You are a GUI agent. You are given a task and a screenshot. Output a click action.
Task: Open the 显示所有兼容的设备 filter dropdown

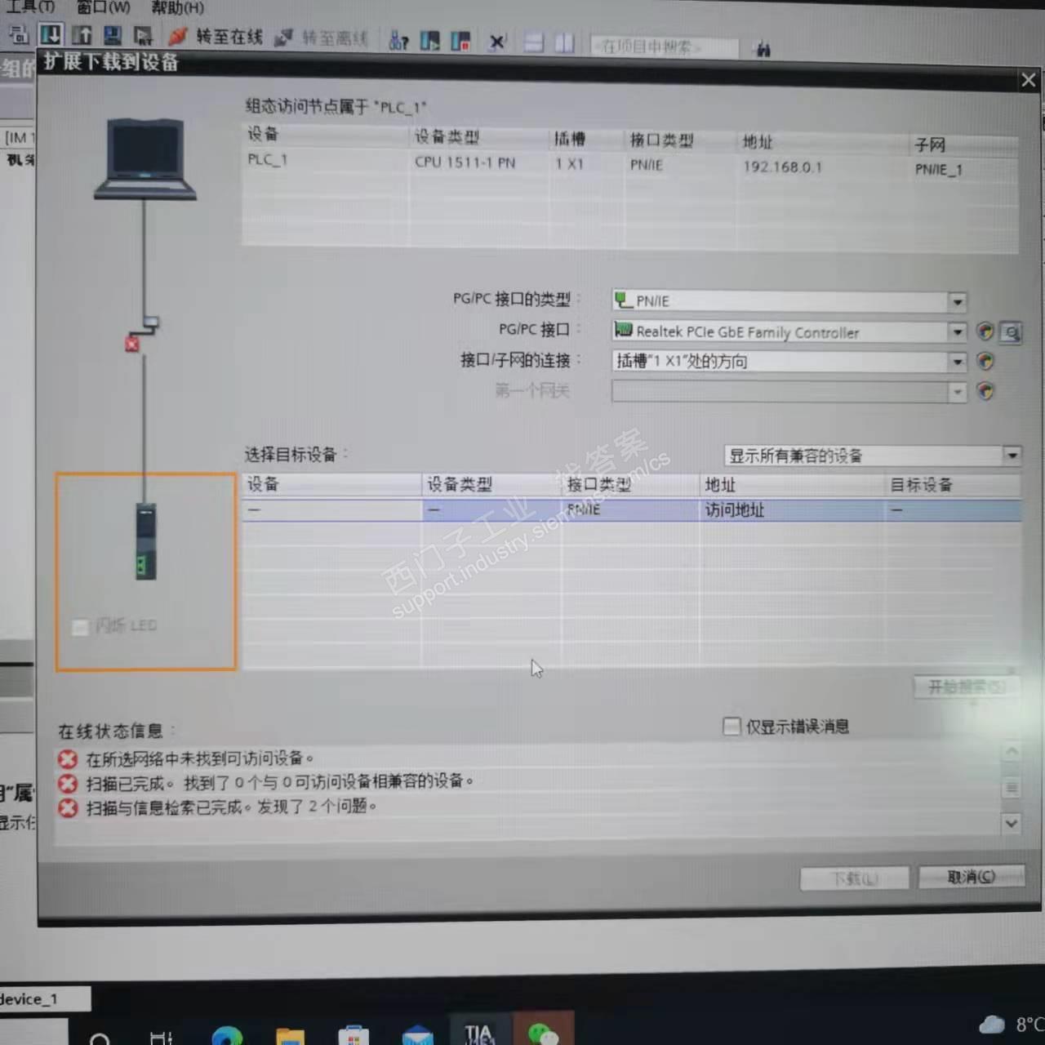tap(1012, 455)
